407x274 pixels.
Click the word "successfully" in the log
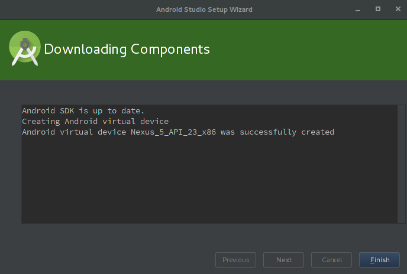pyautogui.click(x=268, y=132)
